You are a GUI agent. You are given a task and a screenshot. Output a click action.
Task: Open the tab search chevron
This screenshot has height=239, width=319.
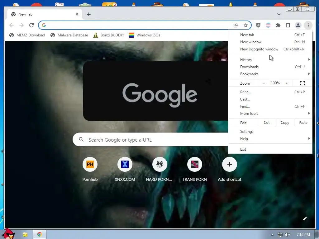(x=279, y=14)
